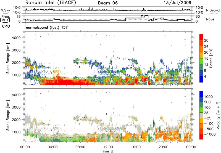Screen dimensions: 221x153
Task: Click the "12" label on Power color bar
Action: point(206,65)
